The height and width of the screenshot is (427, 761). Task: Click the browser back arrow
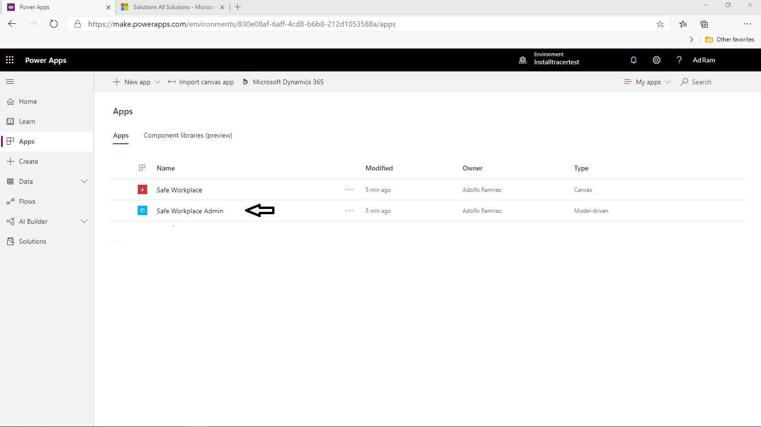pyautogui.click(x=12, y=24)
